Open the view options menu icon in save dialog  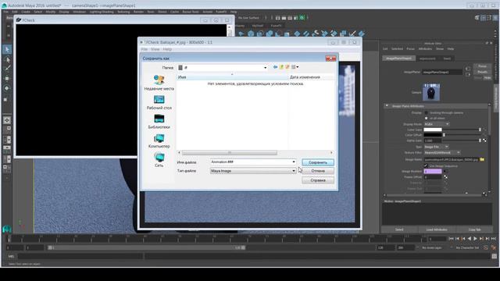coord(295,67)
